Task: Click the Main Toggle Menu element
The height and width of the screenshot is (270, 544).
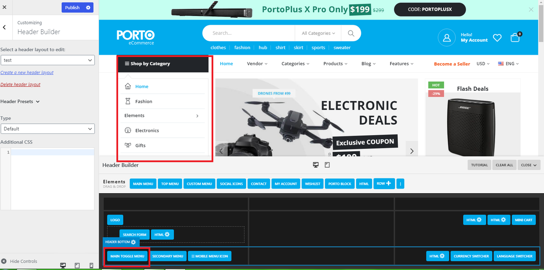Action: [x=127, y=256]
